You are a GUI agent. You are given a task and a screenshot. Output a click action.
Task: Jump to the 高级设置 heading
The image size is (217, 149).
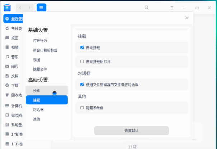coord(38,80)
